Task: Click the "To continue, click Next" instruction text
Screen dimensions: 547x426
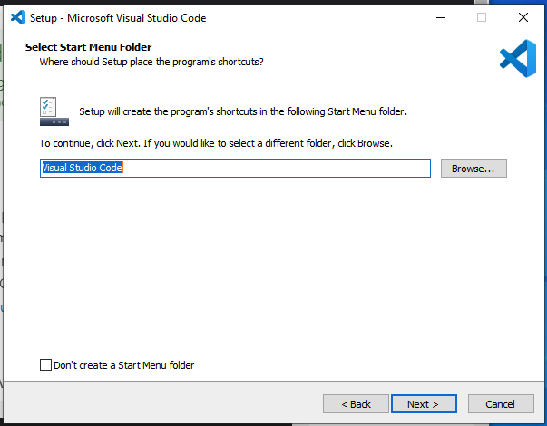Action: [x=215, y=143]
